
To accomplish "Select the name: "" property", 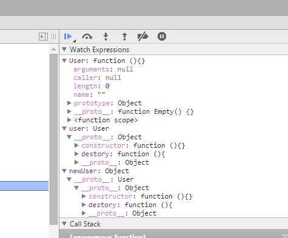I will click(89, 94).
